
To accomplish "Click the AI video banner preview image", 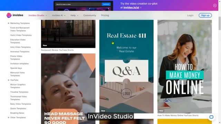I will 83,6.
